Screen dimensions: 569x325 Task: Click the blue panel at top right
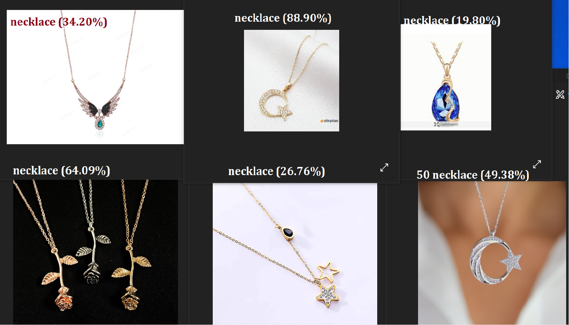point(560,34)
